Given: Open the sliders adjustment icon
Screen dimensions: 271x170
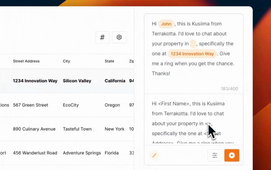Looking at the screenshot, I should pos(215,155).
